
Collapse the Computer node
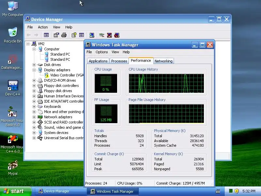(x=34, y=49)
